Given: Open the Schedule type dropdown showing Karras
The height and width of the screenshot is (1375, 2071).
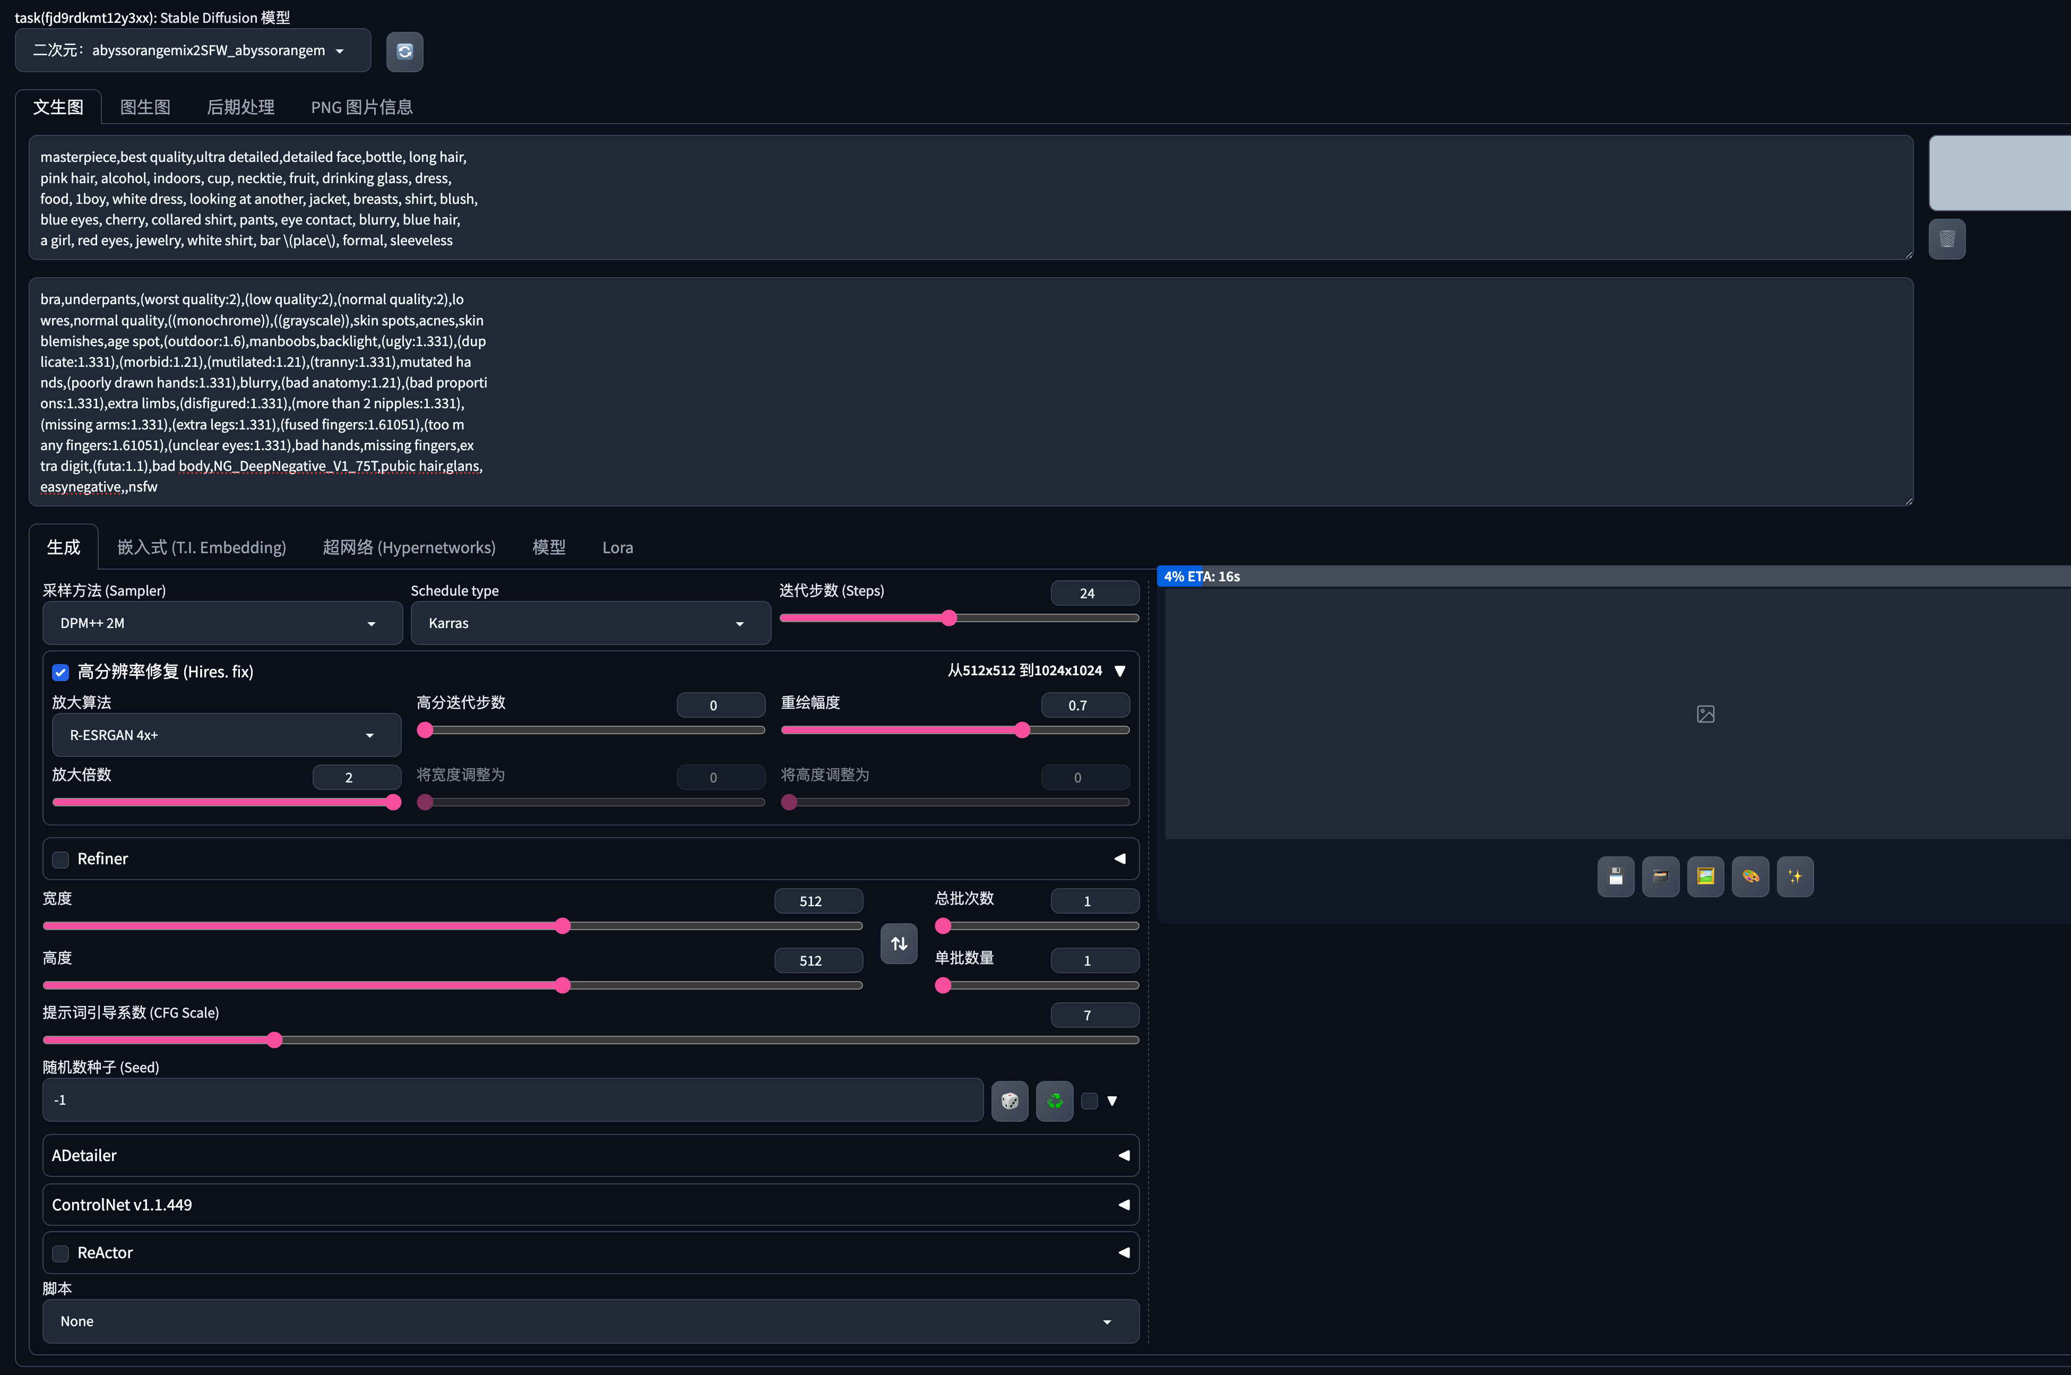Looking at the screenshot, I should pos(590,623).
